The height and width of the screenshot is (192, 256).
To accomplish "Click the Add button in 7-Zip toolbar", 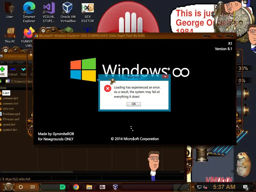I will click(x=2, y=71).
